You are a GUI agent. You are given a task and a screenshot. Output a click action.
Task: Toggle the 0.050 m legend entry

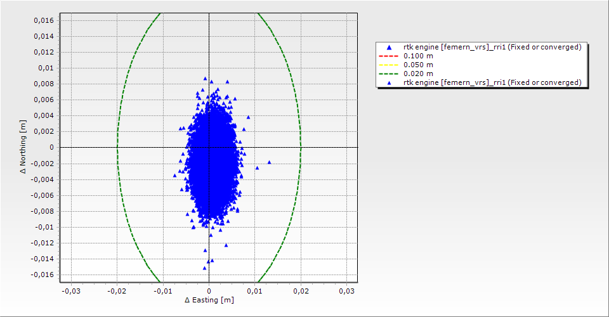pos(419,65)
